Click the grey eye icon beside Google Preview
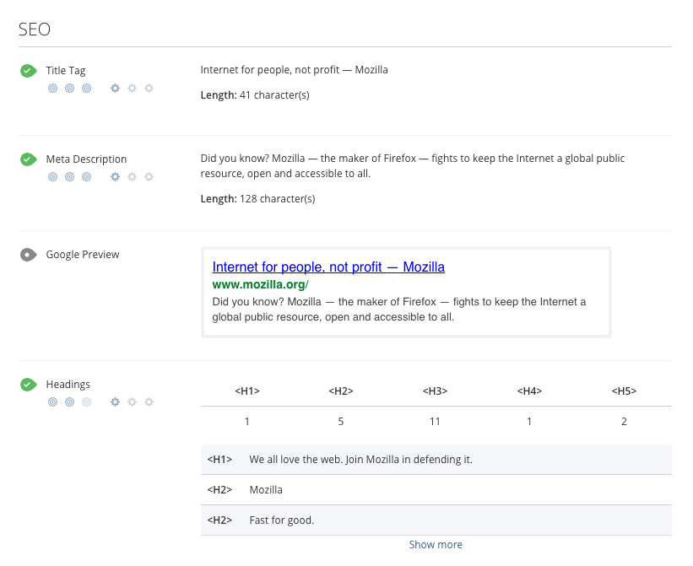Viewport: 693px width, 566px height. 29,255
